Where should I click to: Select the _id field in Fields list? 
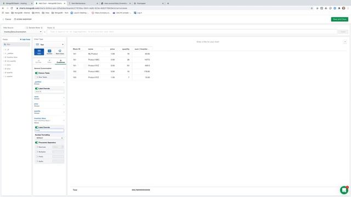[8, 50]
